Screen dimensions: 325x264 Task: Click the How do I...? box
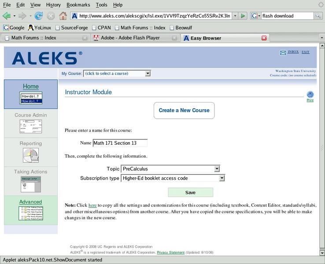point(31,98)
